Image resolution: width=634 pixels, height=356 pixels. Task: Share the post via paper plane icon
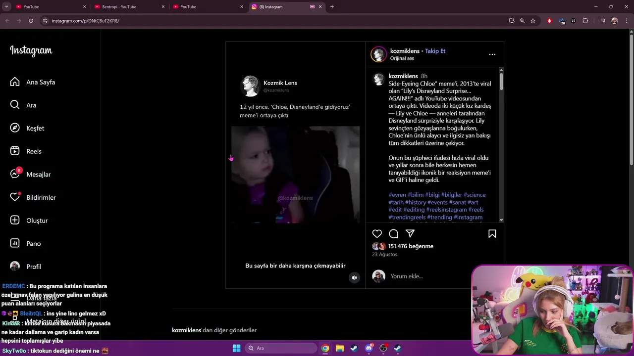[x=410, y=234]
